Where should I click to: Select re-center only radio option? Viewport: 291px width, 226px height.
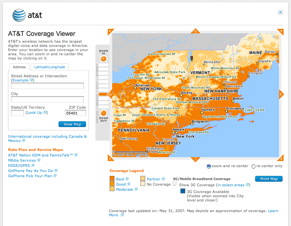253,166
